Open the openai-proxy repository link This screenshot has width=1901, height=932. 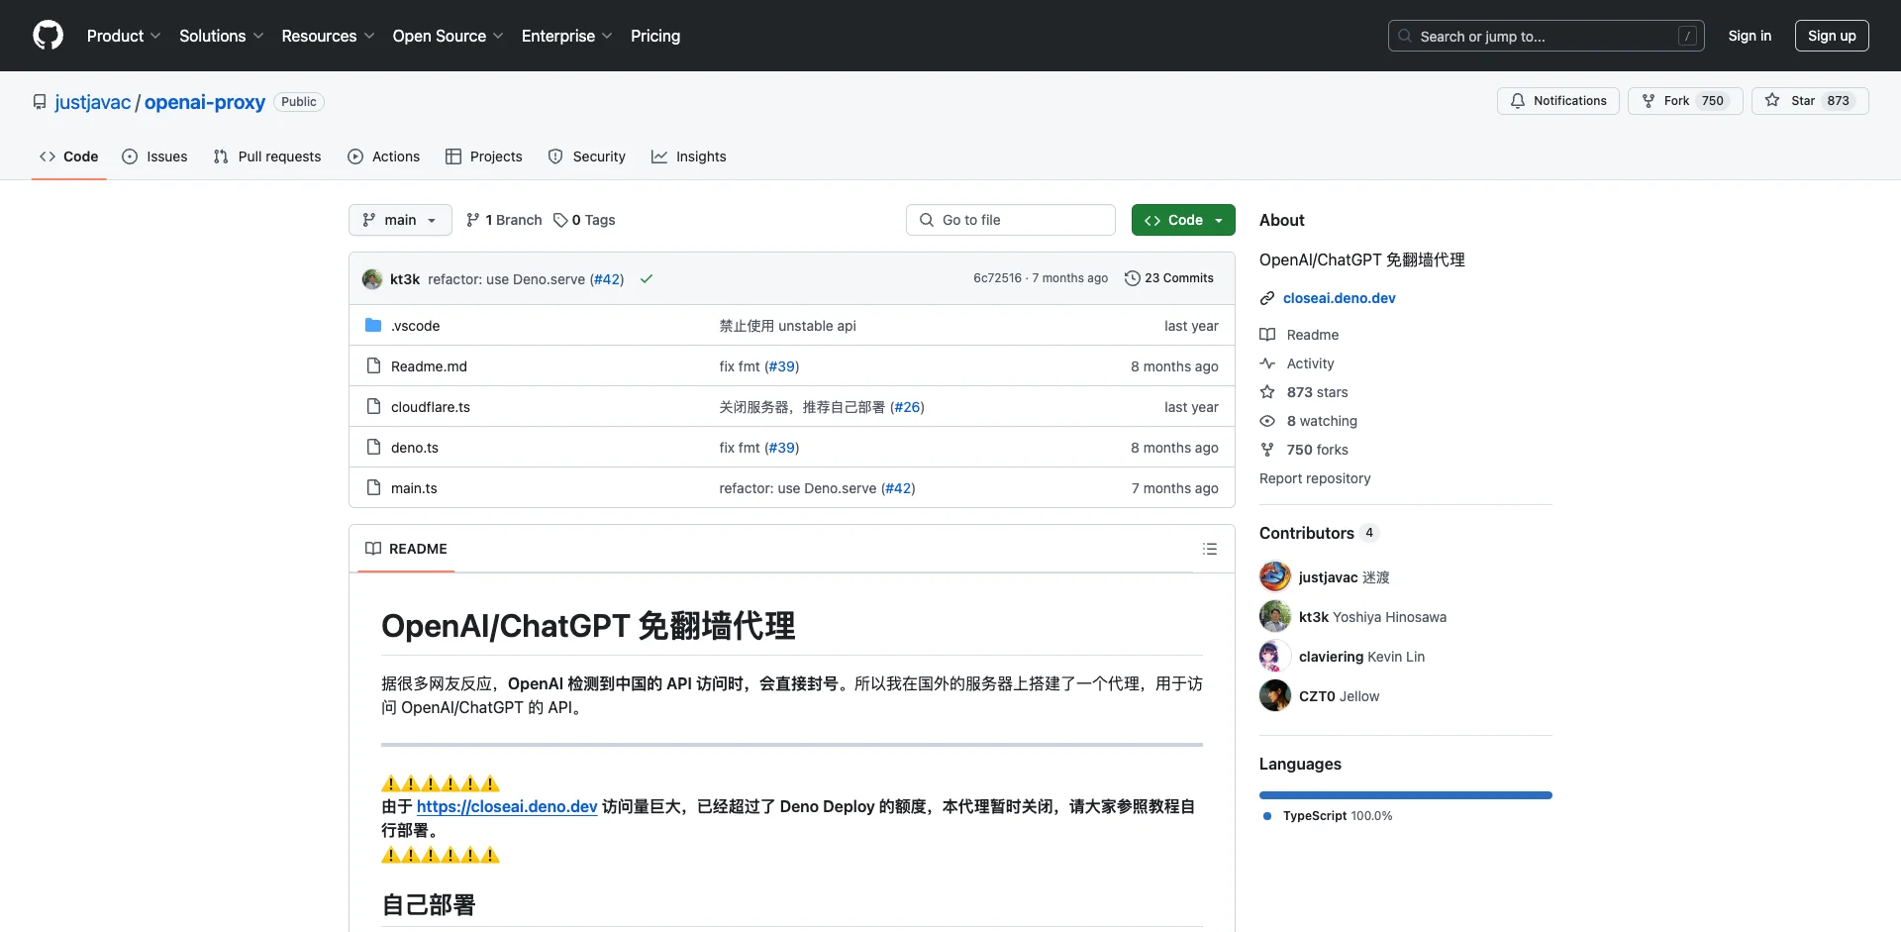coord(205,102)
